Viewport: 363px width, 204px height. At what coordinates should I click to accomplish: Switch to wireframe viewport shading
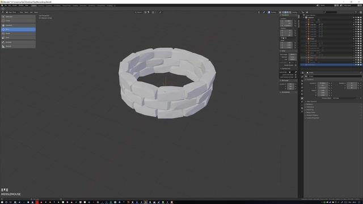tap(282, 12)
